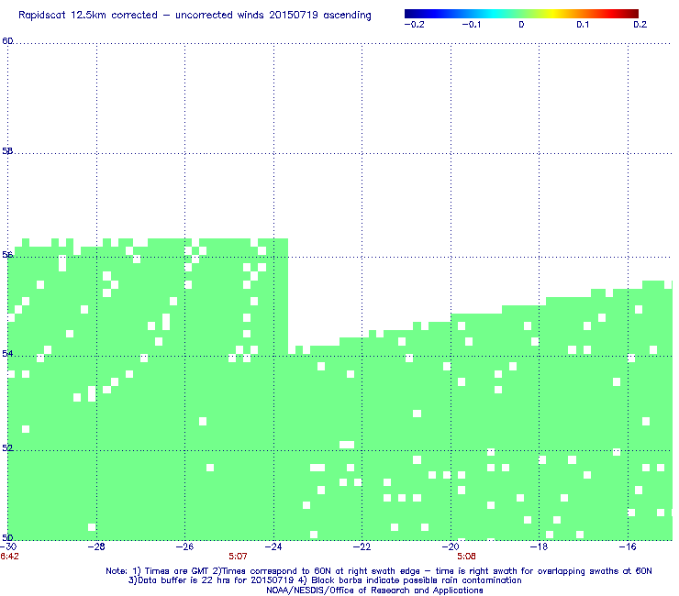The image size is (679, 596).
Task: Click the color scale bar in the legend
Action: 521,14
